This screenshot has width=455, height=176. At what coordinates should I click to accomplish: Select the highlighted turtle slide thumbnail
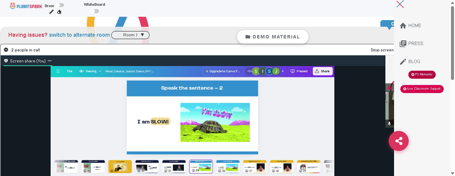pyautogui.click(x=201, y=166)
